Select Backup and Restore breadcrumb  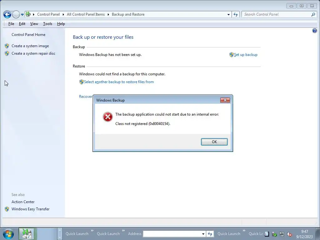pyautogui.click(x=128, y=14)
